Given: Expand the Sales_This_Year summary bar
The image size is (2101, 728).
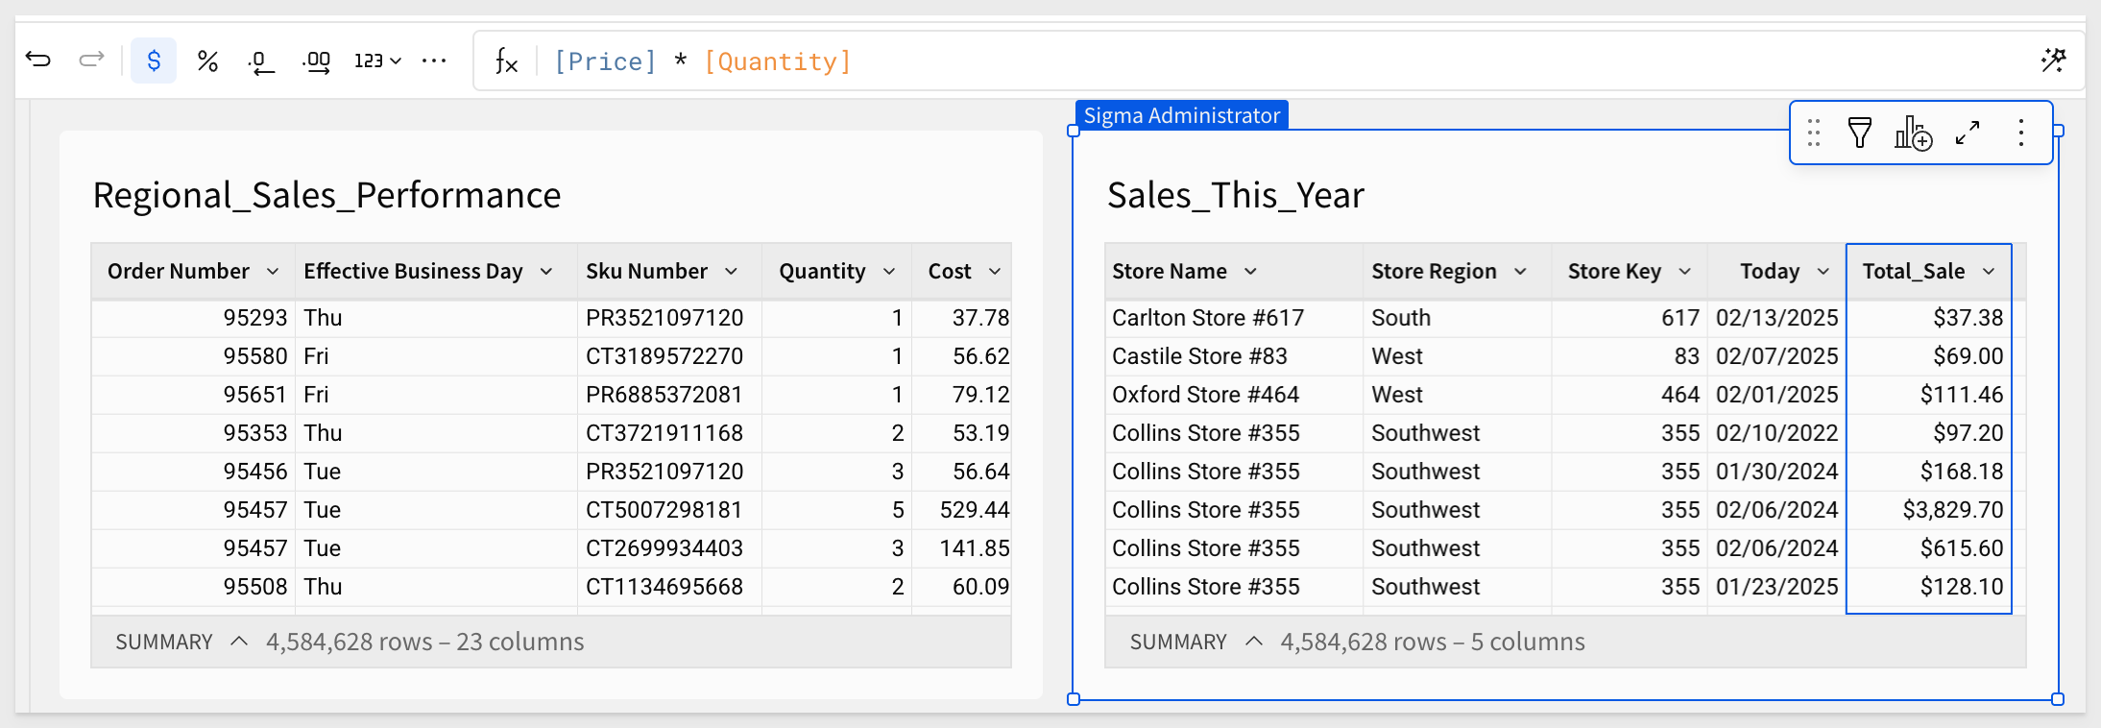Looking at the screenshot, I should click(1254, 642).
